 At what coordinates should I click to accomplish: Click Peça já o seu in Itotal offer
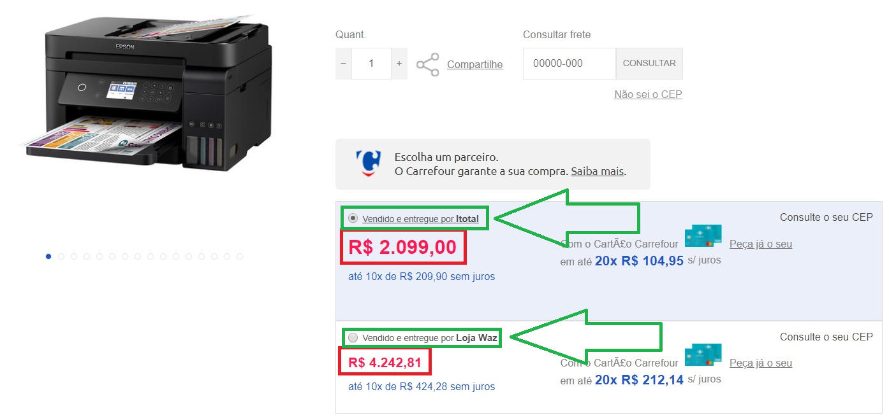click(x=761, y=244)
